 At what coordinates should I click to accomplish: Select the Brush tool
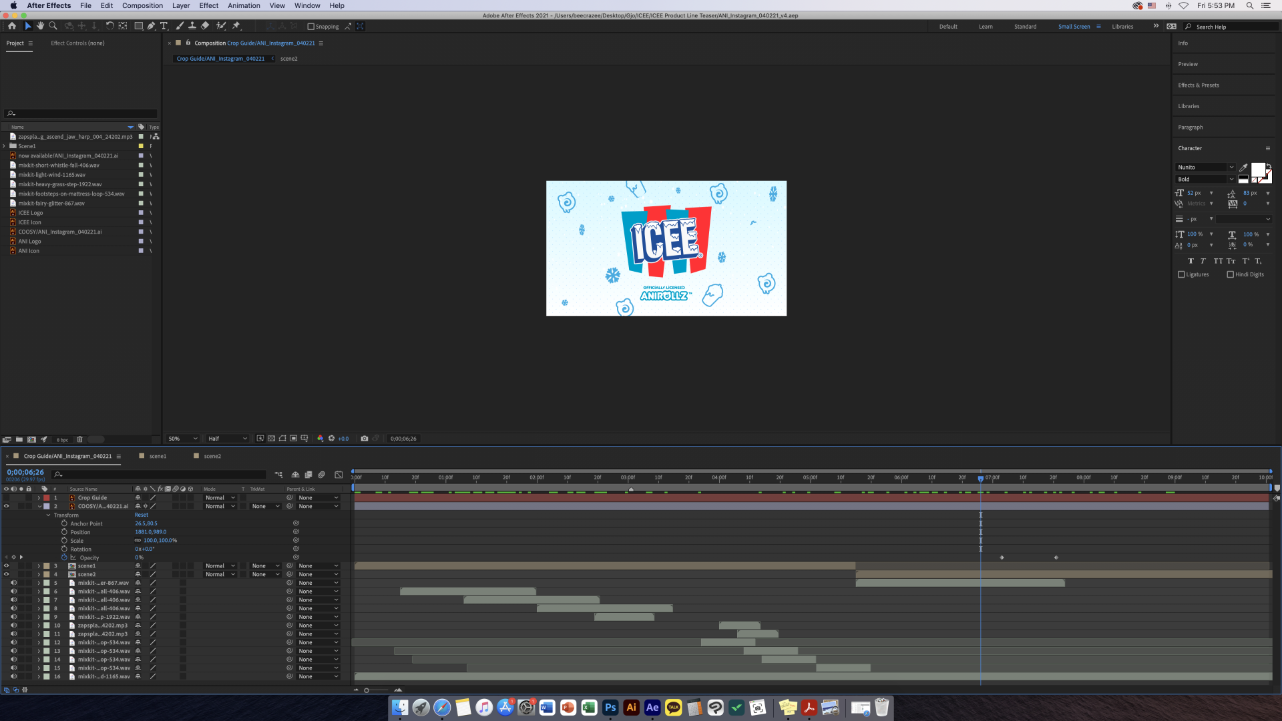point(180,26)
